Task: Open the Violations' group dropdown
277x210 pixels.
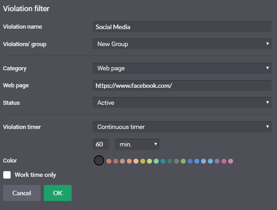Action: 182,44
